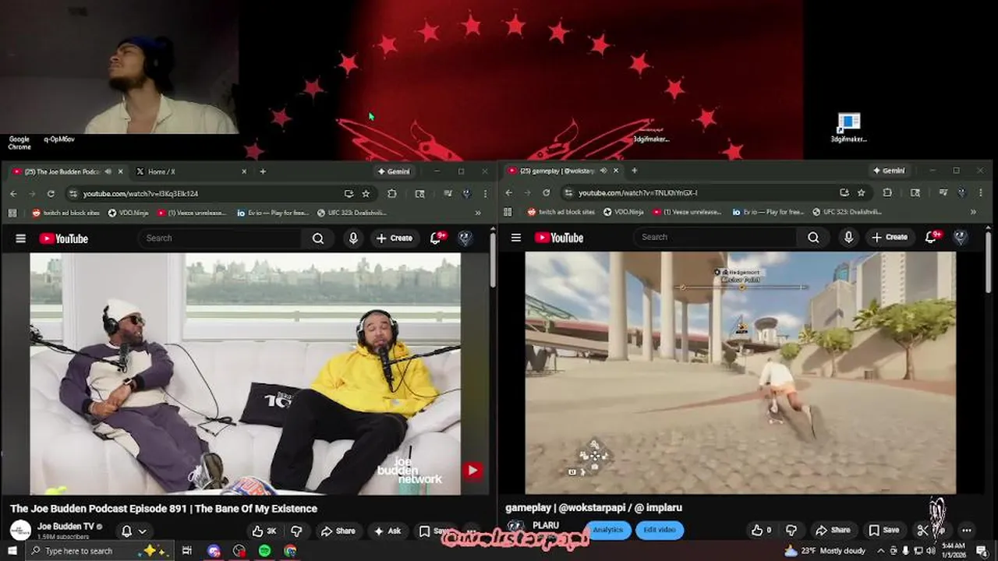The width and height of the screenshot is (998, 561).
Task: Open the Extensions puzzle icon in the right Chrome window
Action: pos(887,192)
